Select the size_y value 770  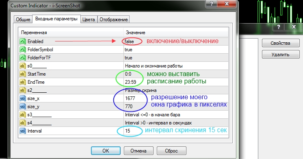pyautogui.click(x=129, y=107)
